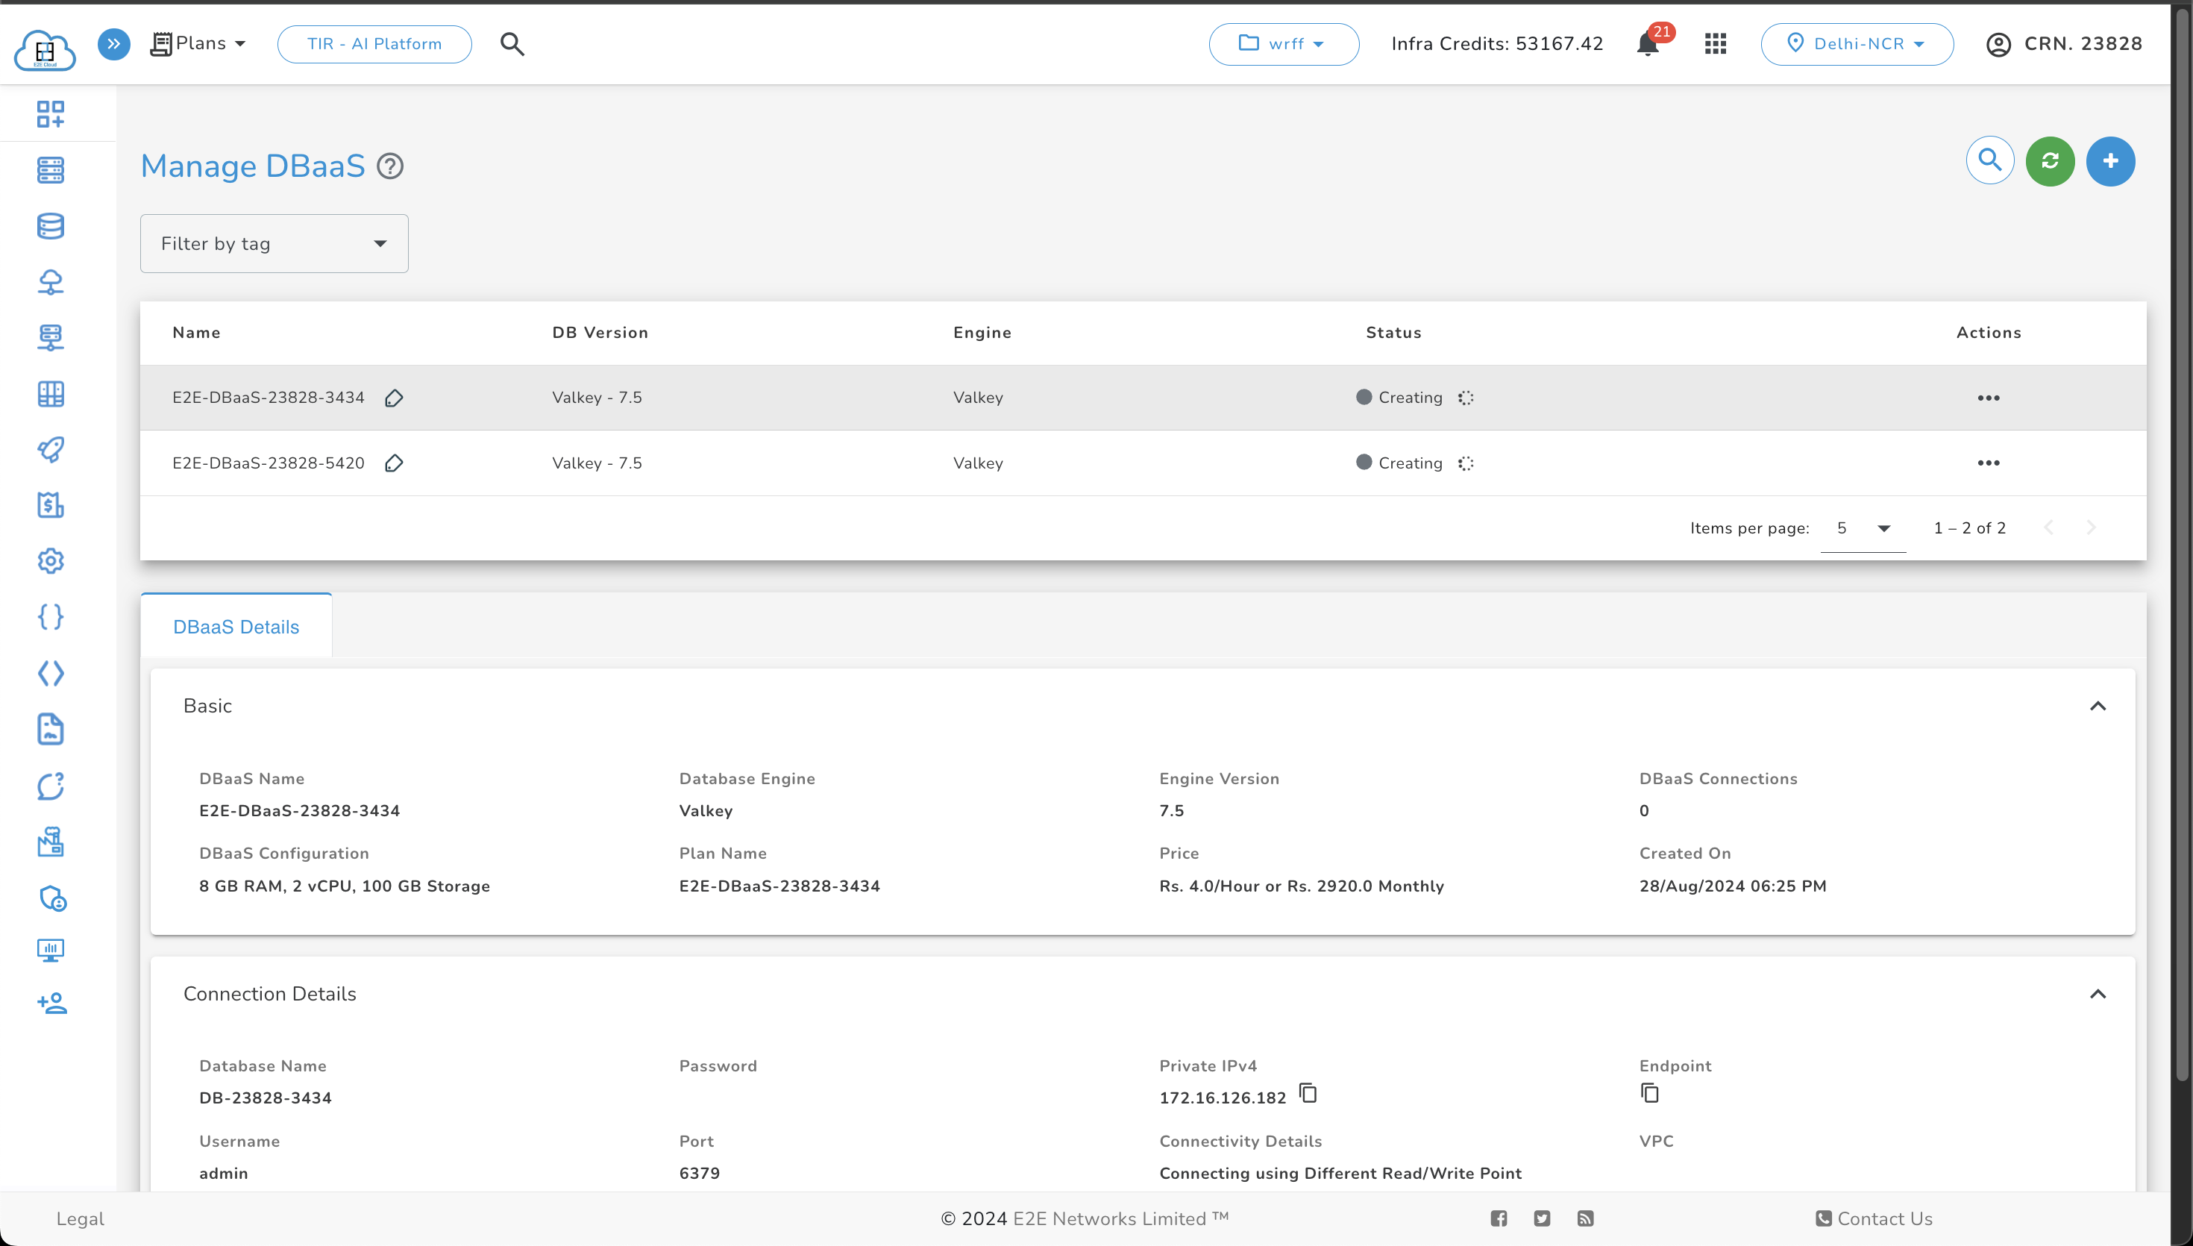Open the shield security sidebar icon
The height and width of the screenshot is (1246, 2193).
(52, 898)
